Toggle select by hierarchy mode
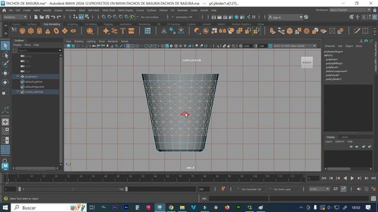The height and width of the screenshot is (212, 378). pos(76,17)
